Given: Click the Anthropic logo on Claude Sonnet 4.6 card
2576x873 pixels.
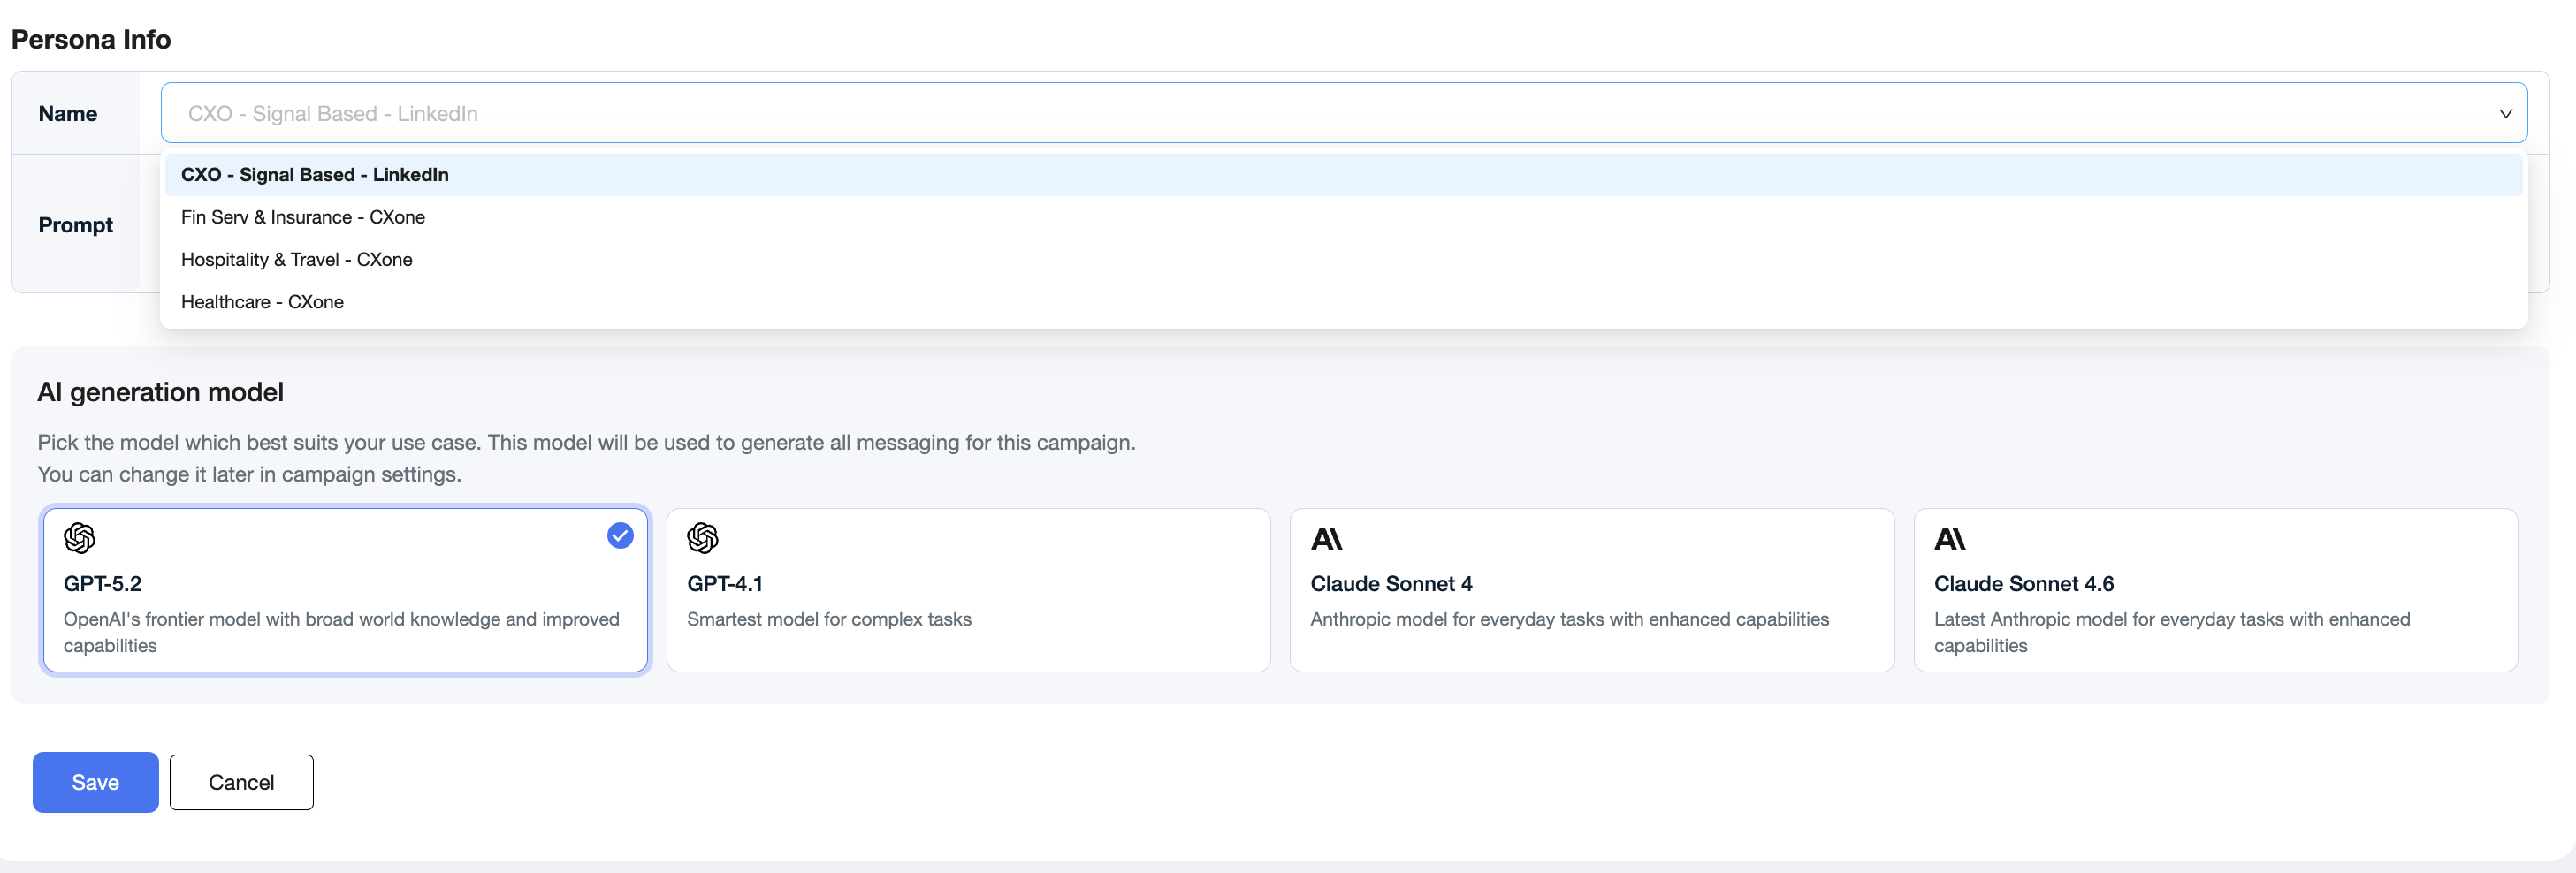Looking at the screenshot, I should click(x=1950, y=539).
